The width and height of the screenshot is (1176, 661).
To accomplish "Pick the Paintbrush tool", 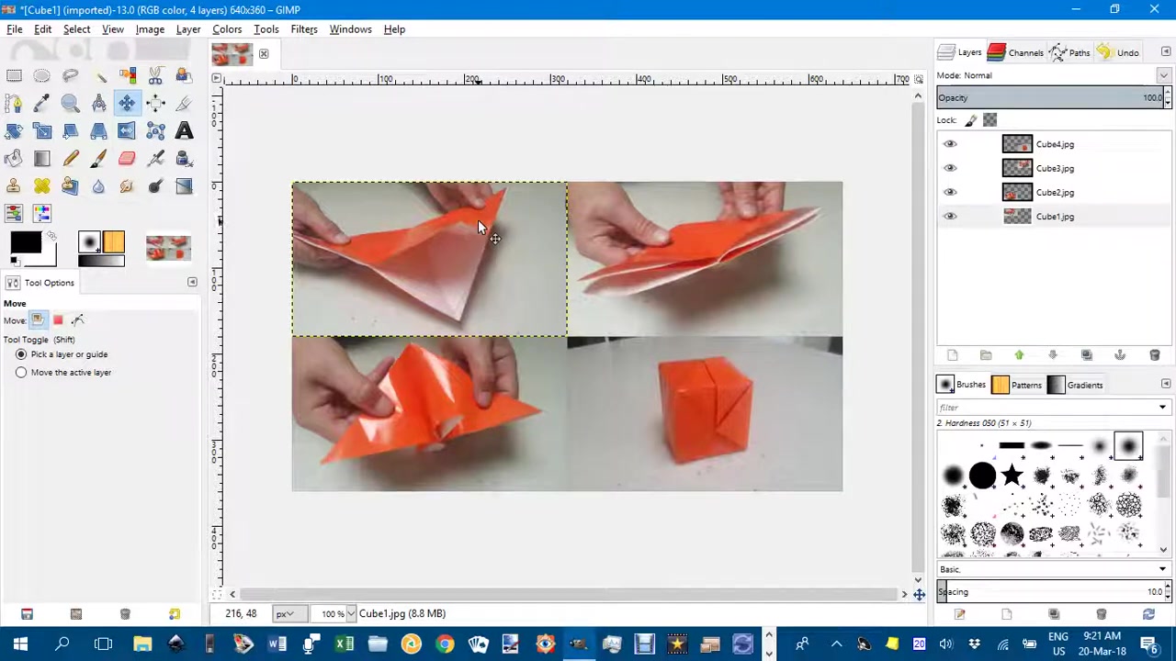I will pos(98,158).
